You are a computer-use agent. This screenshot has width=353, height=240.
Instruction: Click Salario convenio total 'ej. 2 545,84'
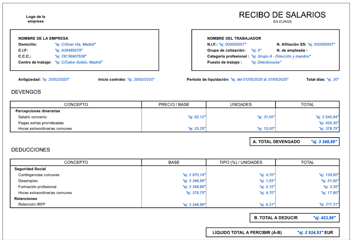click(327, 117)
